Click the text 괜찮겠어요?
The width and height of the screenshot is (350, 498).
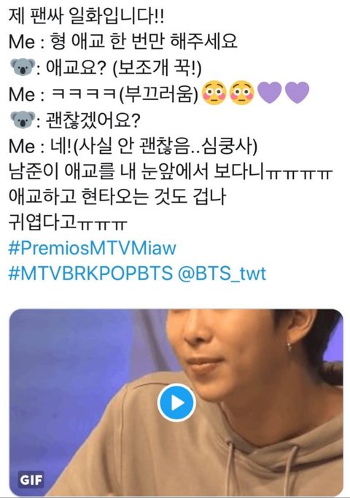pyautogui.click(x=93, y=120)
